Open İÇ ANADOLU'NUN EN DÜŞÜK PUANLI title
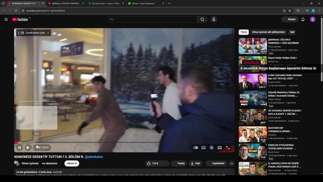The height and width of the screenshot is (182, 323). point(285,165)
